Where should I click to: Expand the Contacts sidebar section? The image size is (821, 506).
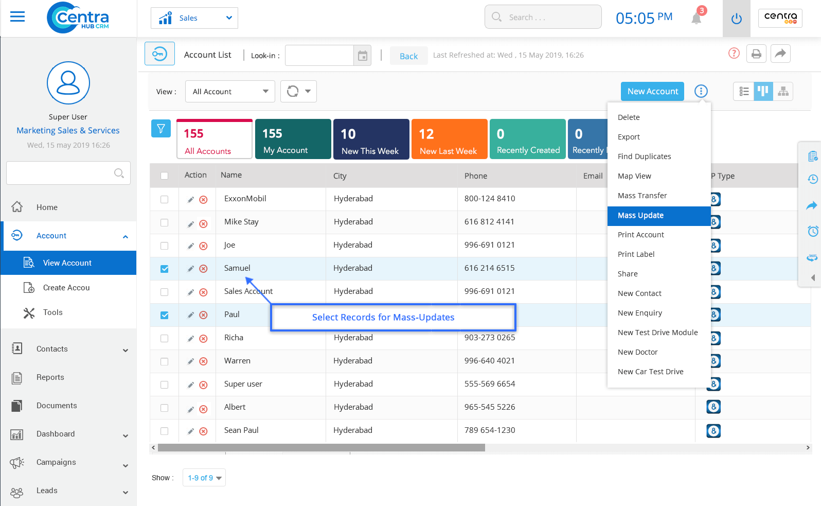(x=126, y=351)
